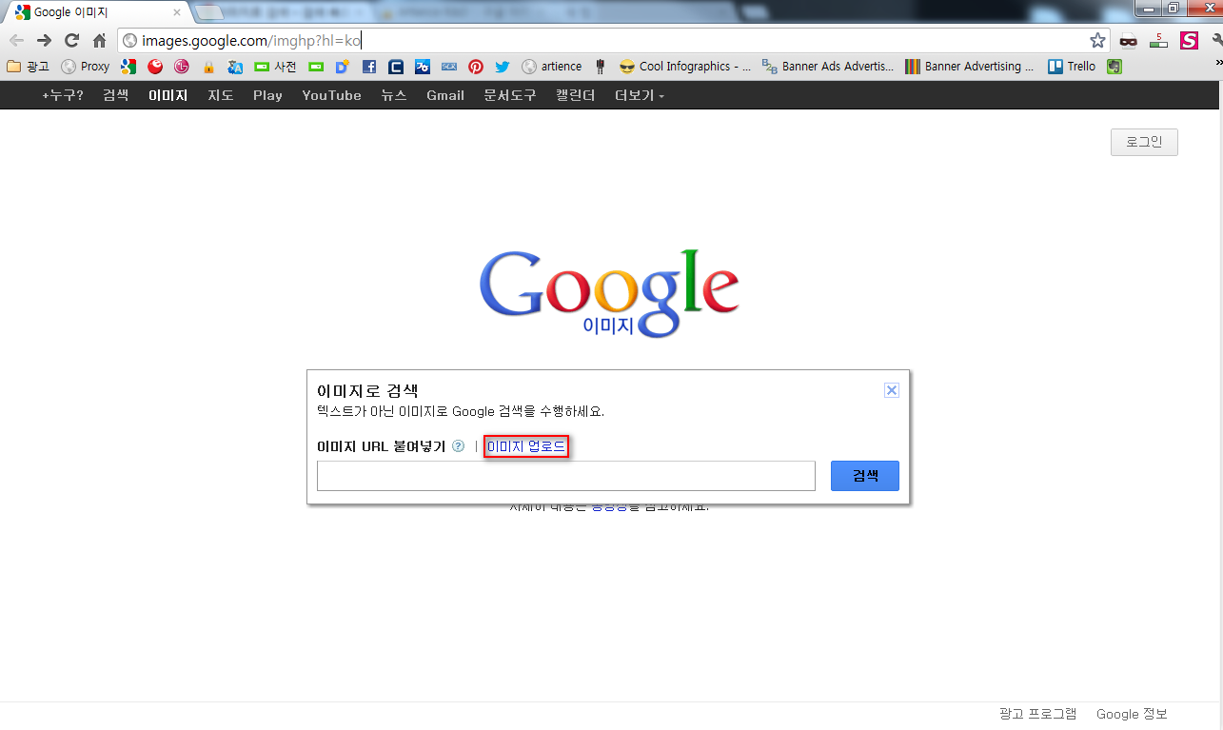Click the address bar URL
The image size is (1223, 730).
[x=251, y=40]
